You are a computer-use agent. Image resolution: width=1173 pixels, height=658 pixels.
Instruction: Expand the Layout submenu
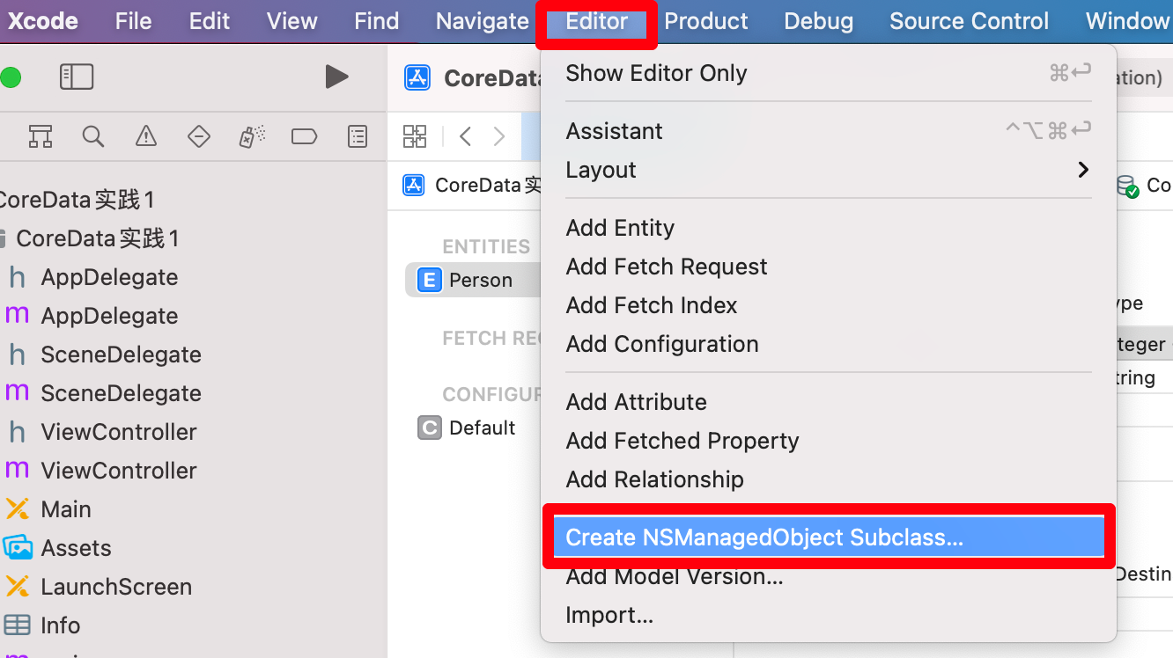coord(828,170)
